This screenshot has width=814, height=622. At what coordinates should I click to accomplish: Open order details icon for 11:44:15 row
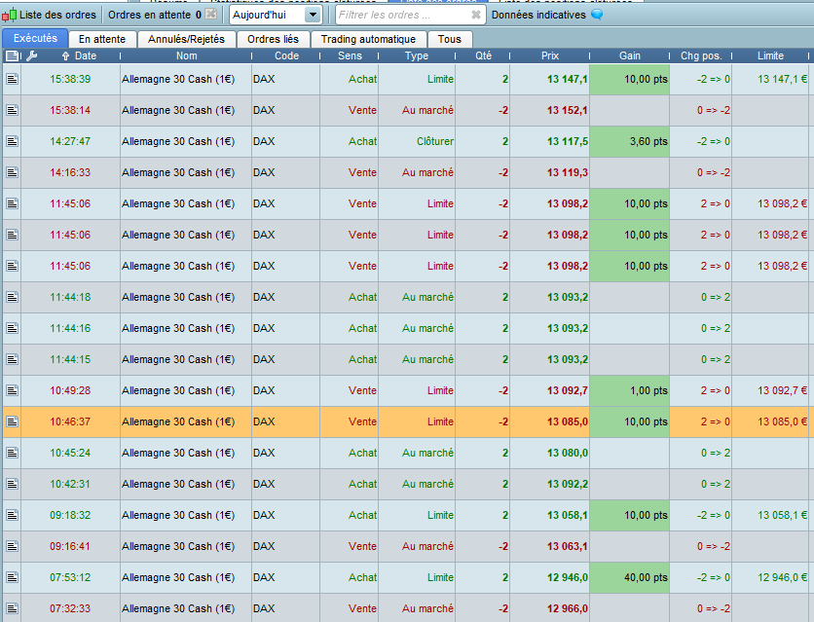click(x=12, y=359)
